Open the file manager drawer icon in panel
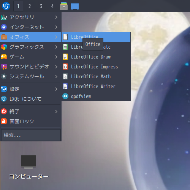 coord(64,6)
